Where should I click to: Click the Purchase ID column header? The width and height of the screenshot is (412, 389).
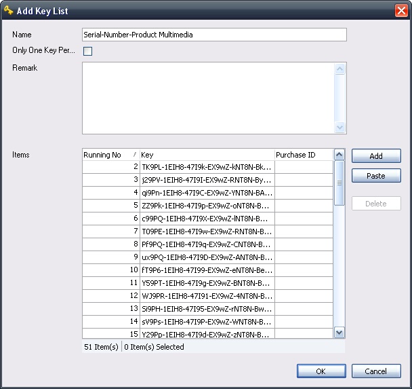click(x=303, y=155)
